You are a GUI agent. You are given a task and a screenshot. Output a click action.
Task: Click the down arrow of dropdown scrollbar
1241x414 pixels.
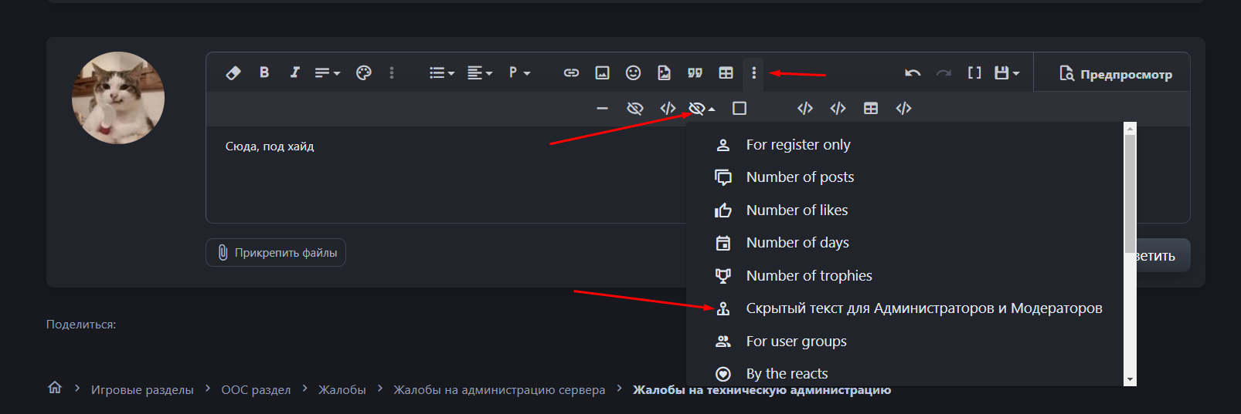[1130, 379]
